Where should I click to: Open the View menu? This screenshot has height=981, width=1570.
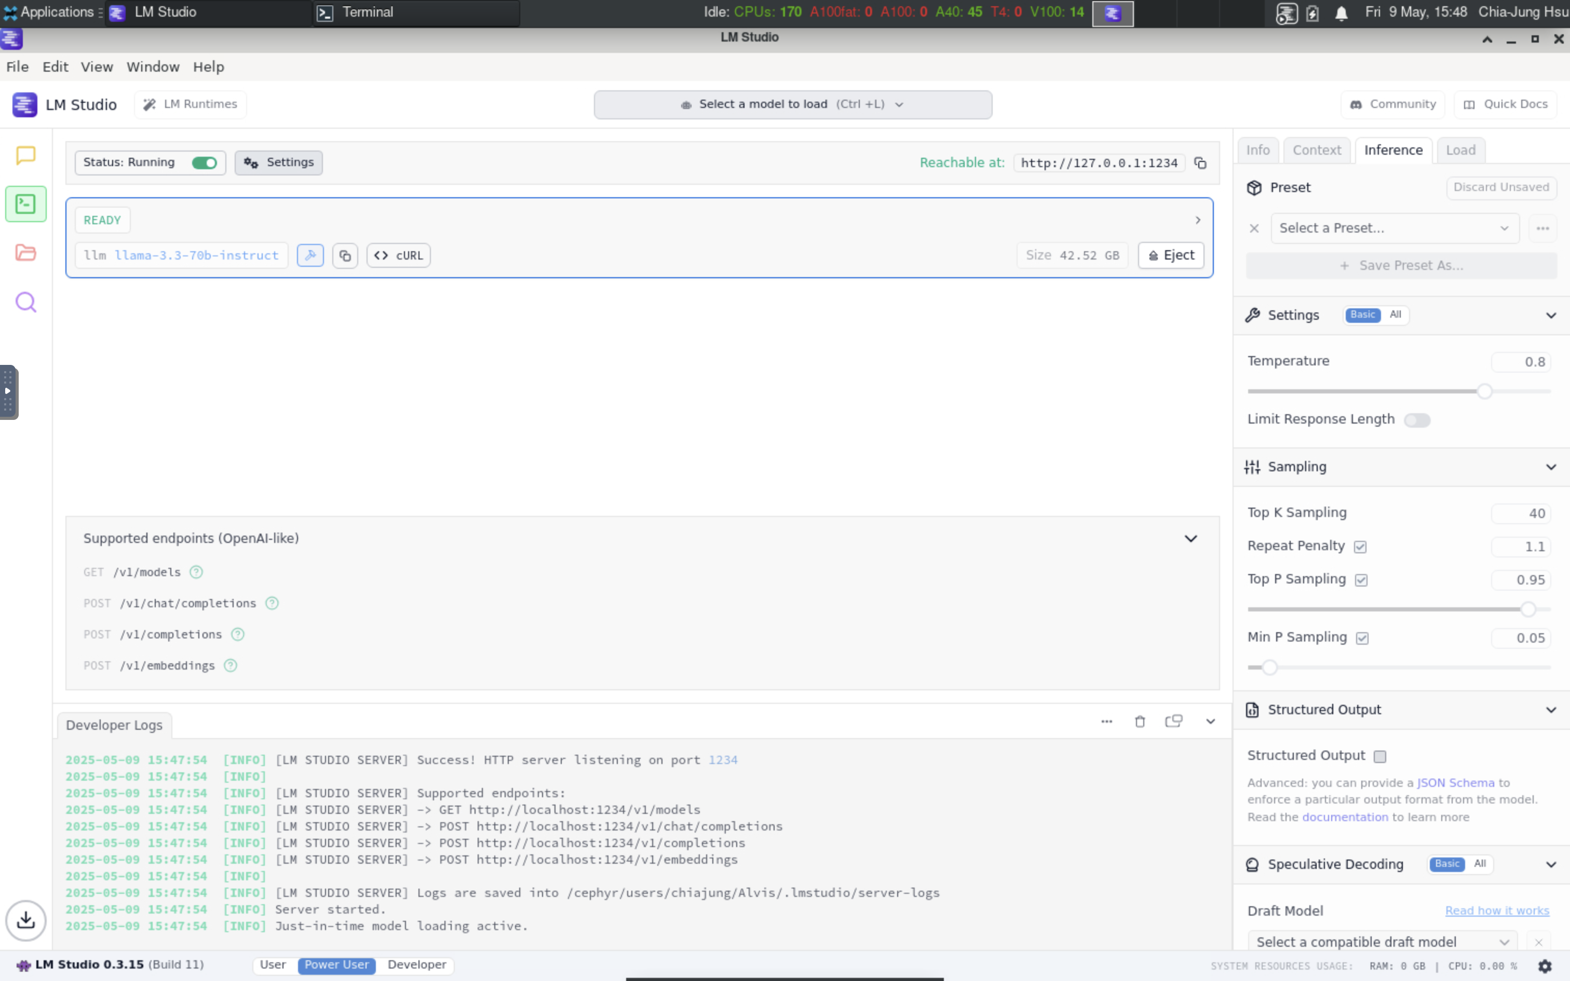click(96, 67)
